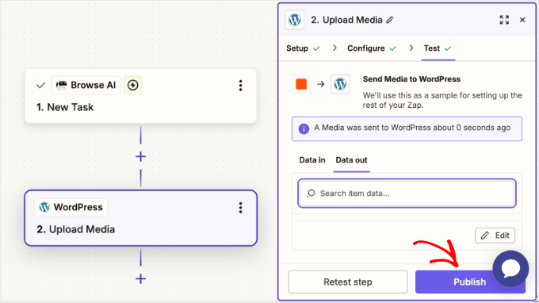Expand the panel to full screen

coord(504,20)
